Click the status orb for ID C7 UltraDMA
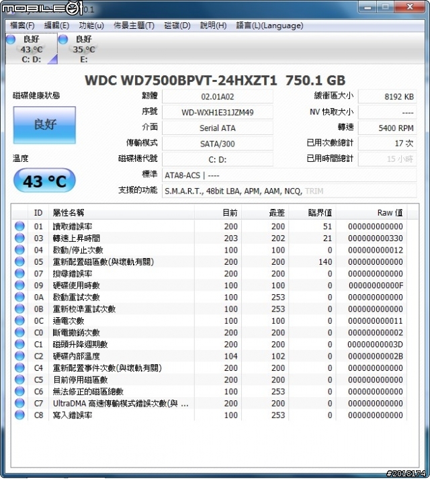This screenshot has height=479, width=430. 19,403
